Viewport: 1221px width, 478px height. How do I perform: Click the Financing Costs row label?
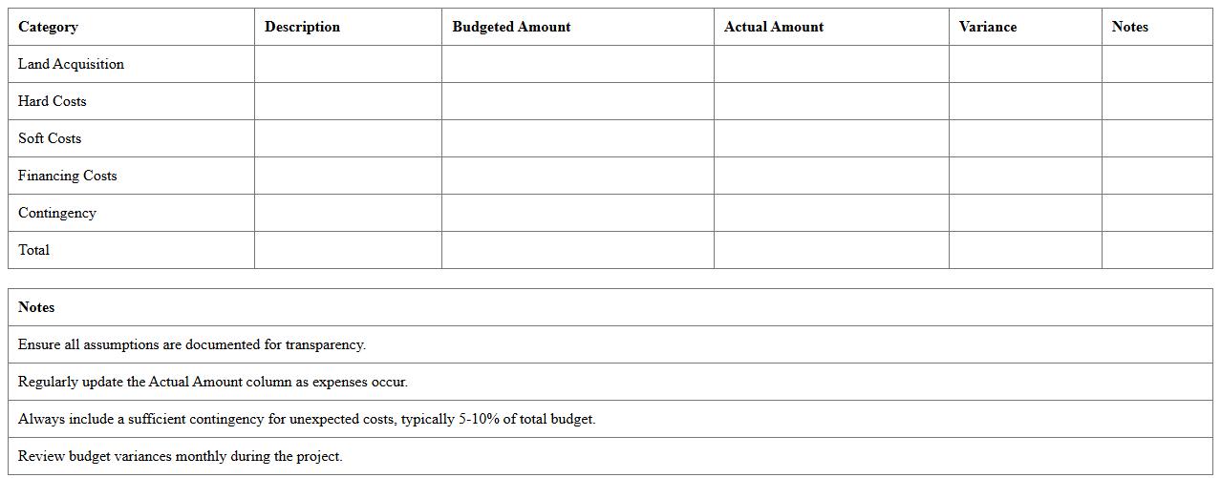68,176
